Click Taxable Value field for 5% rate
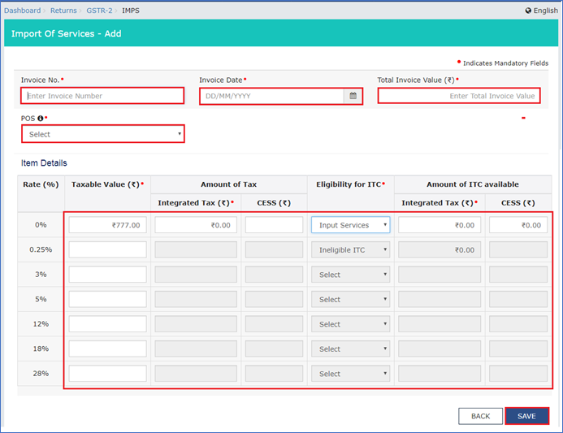 click(x=108, y=299)
